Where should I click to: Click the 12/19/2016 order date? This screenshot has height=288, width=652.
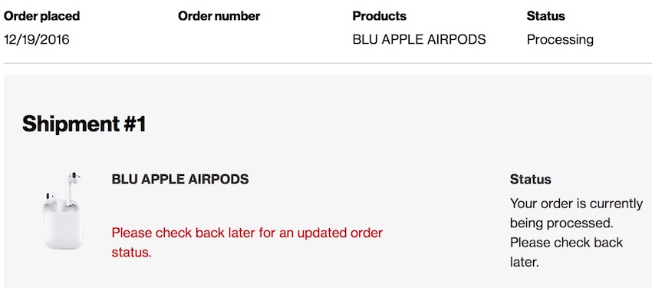pos(37,39)
